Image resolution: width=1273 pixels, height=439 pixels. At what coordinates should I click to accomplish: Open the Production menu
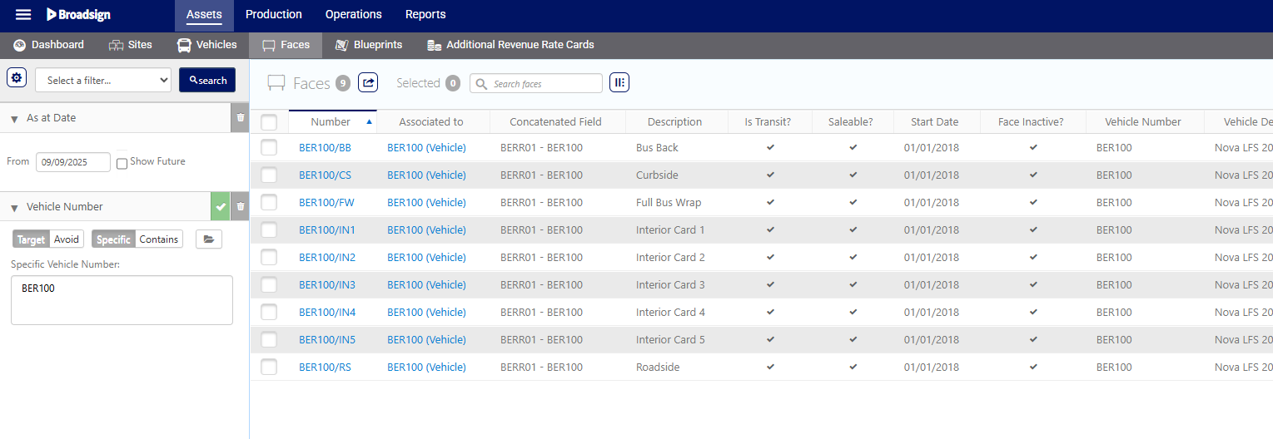point(273,14)
